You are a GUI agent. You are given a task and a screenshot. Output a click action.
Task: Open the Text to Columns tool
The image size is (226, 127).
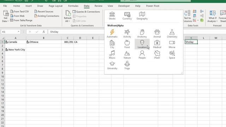[187, 16]
